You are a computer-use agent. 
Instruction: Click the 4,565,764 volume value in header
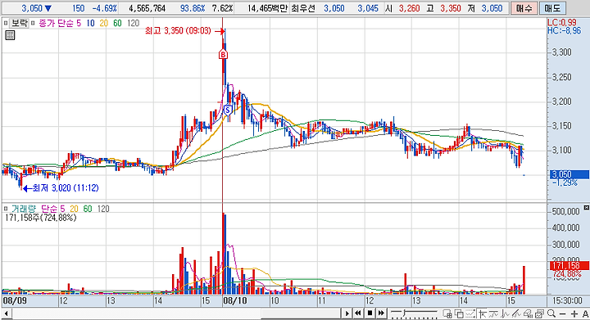147,8
